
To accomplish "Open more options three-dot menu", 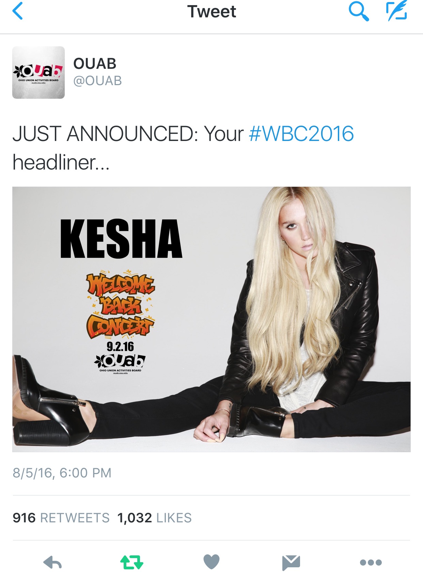I will tap(371, 563).
